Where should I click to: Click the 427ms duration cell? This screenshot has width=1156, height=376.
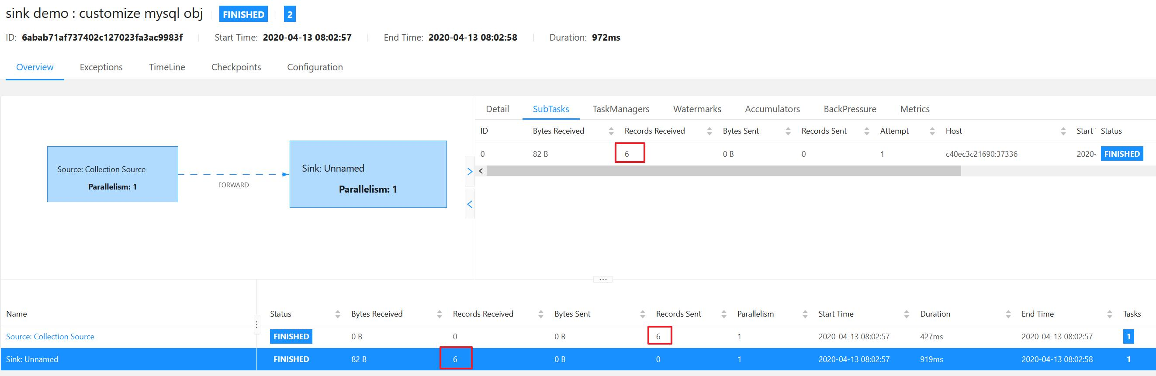931,337
